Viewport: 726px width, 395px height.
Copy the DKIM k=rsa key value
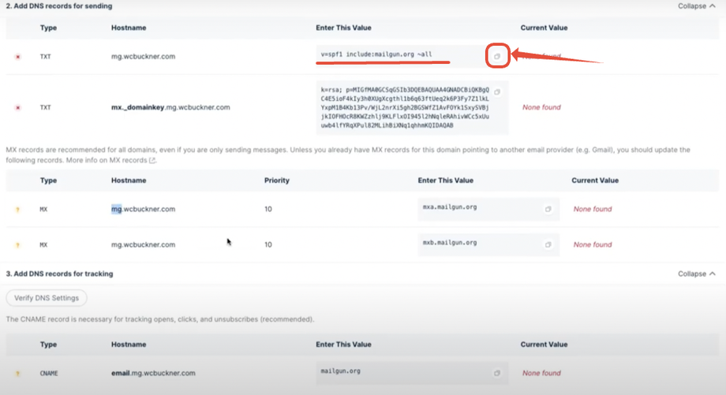pos(497,91)
